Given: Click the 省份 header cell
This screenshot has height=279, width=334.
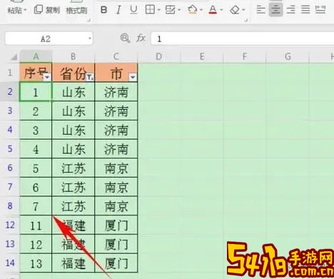Looking at the screenshot, I should point(74,73).
